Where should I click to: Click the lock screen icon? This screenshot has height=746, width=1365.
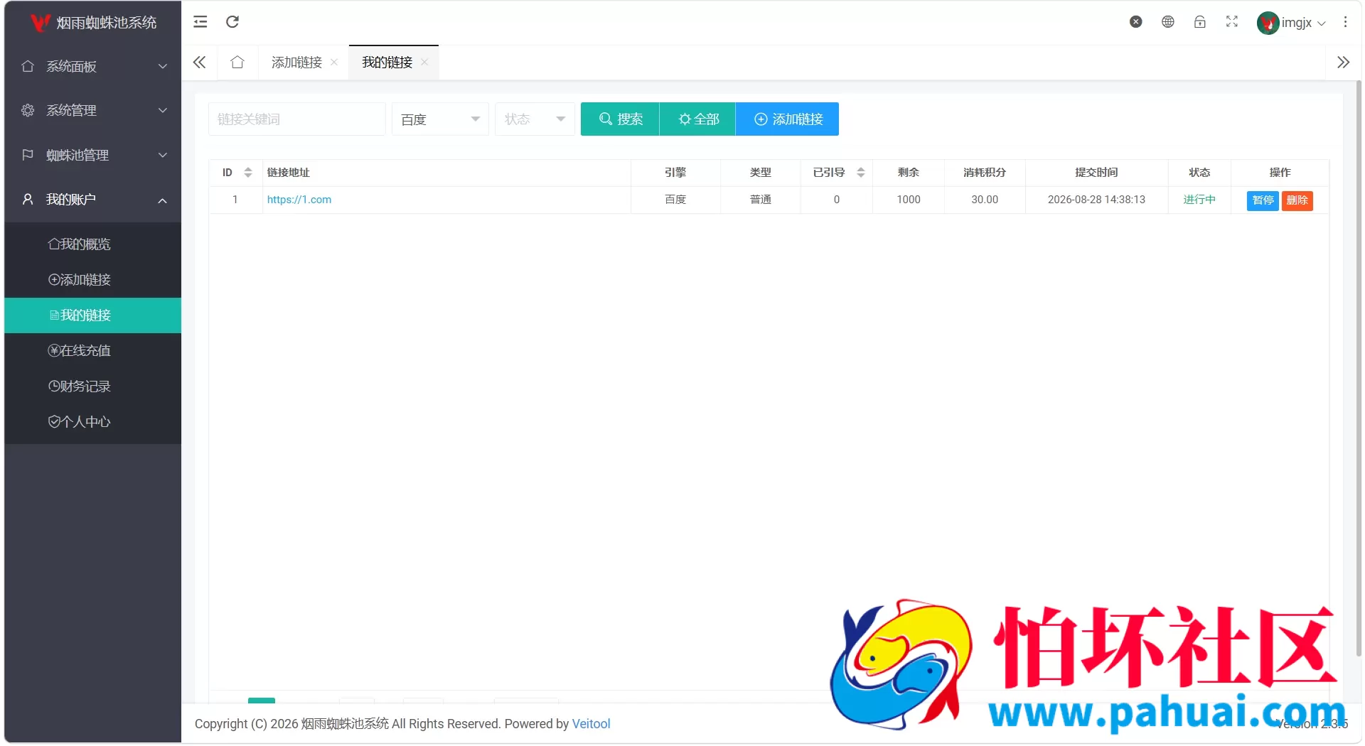coord(1200,22)
